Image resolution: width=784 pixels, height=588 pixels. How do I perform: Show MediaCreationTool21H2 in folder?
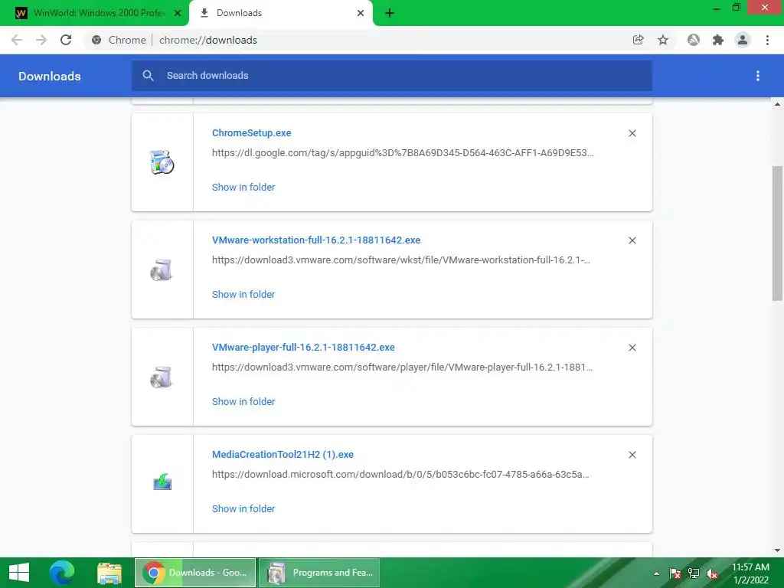pos(243,508)
